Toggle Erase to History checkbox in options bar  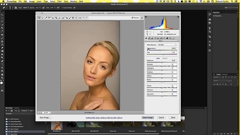coord(62,7)
